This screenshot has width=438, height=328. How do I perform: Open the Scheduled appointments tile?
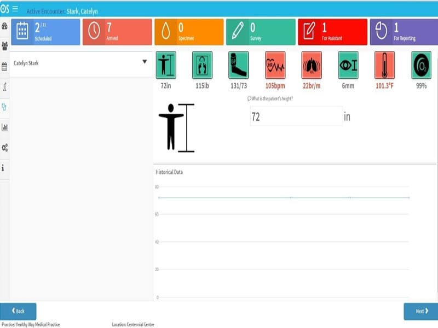pyautogui.click(x=45, y=32)
